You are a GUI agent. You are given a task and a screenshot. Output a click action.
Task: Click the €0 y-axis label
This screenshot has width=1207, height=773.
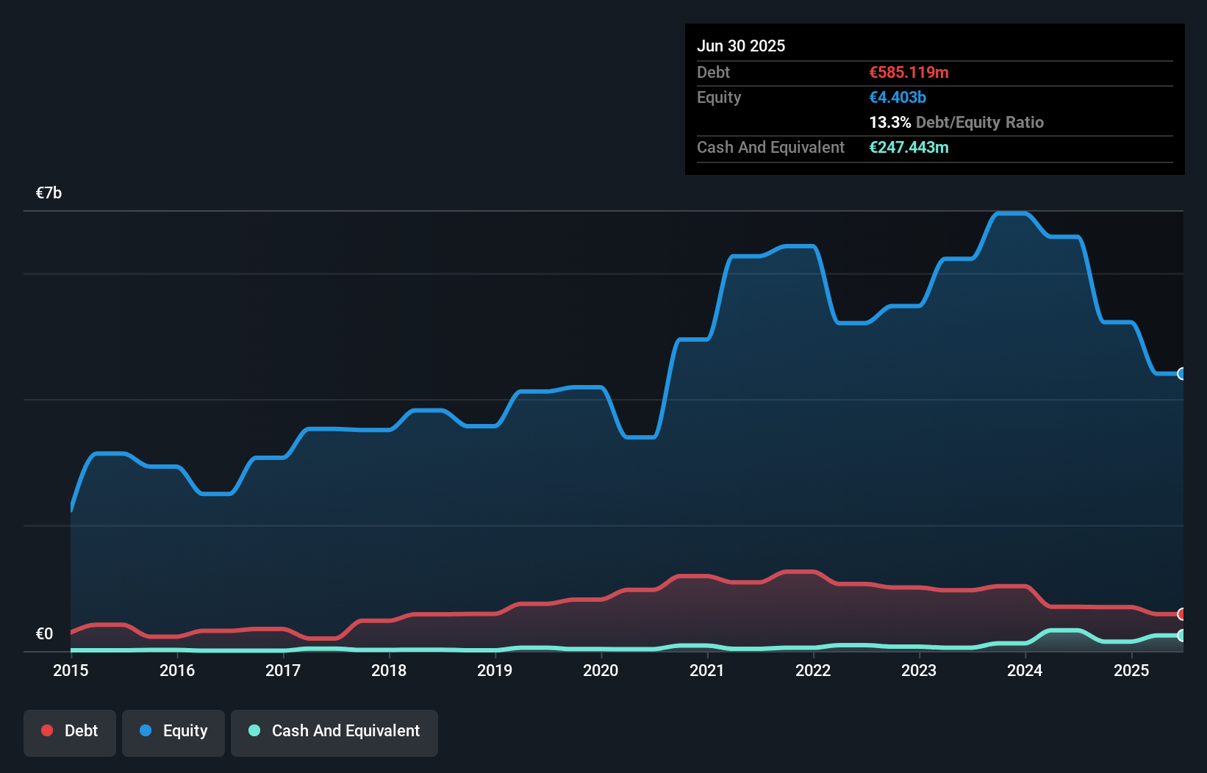click(45, 633)
